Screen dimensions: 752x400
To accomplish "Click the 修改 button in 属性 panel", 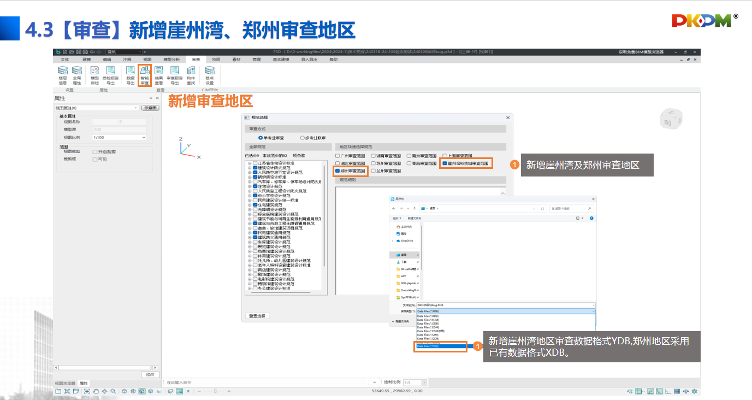I will coord(150,374).
